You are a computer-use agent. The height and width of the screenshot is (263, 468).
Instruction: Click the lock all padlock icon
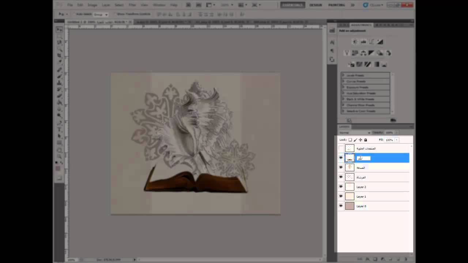click(365, 140)
